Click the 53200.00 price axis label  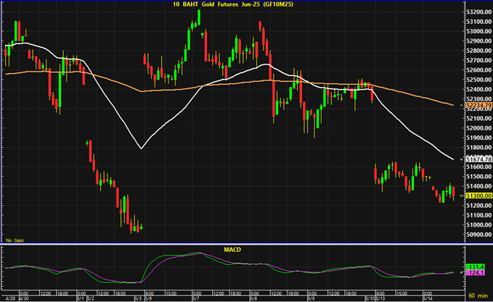476,12
